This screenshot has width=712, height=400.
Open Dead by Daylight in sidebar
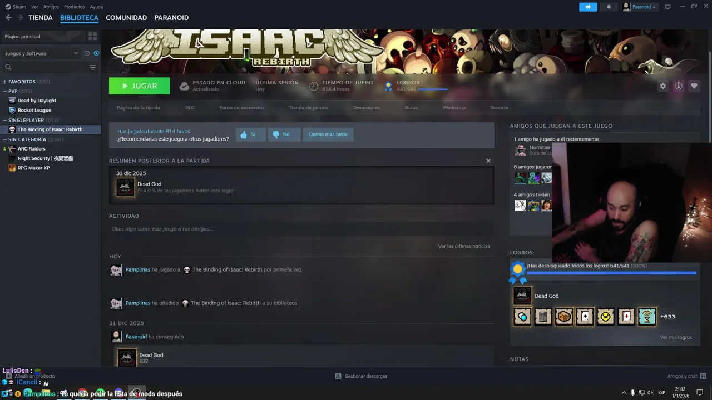(x=37, y=101)
